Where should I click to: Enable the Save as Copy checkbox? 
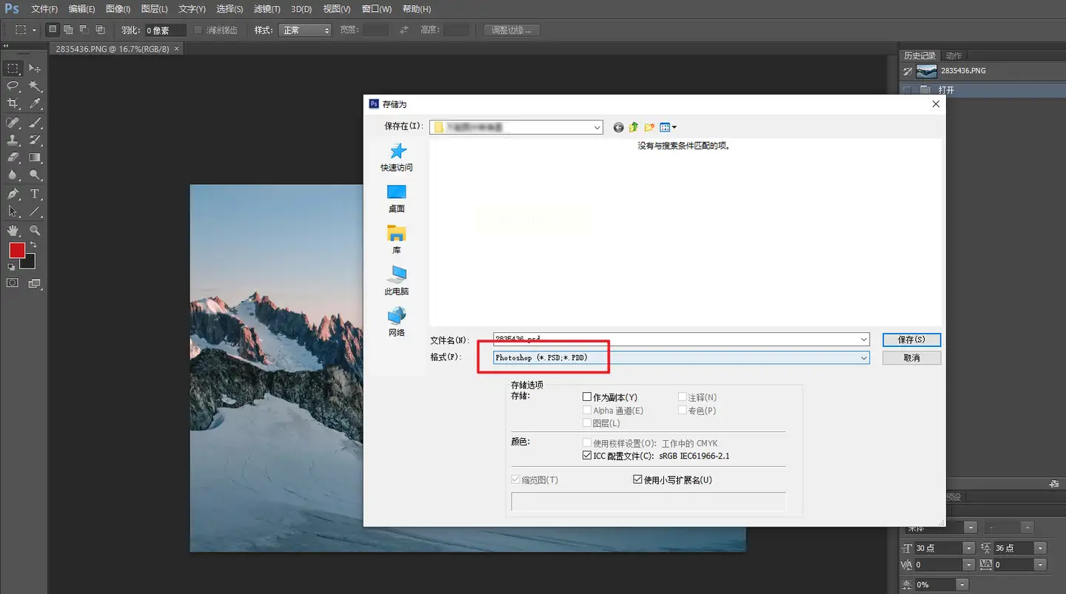point(587,397)
